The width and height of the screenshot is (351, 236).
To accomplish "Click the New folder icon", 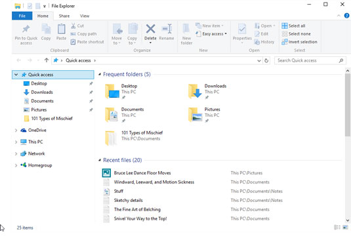I will coord(186,29).
